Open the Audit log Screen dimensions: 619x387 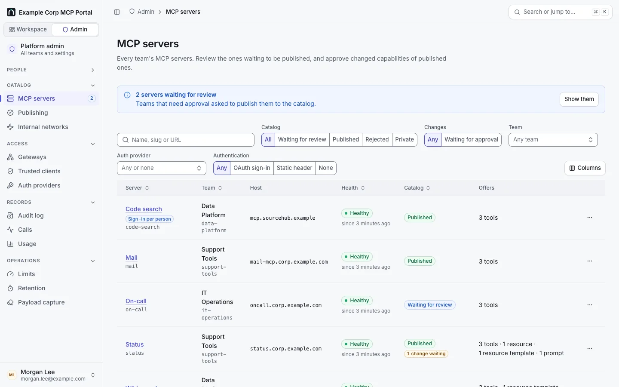51,215
